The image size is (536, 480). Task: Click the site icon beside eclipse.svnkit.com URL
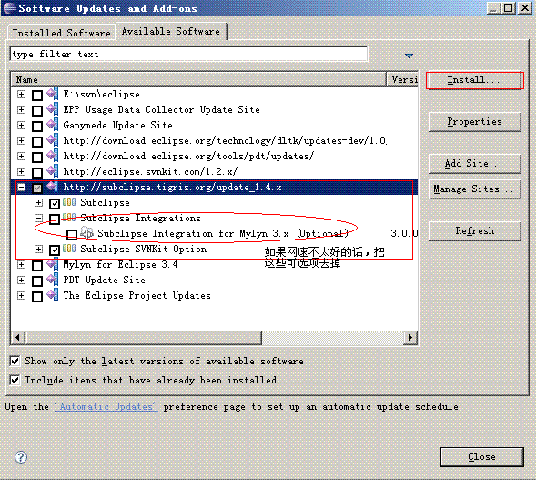[52, 171]
